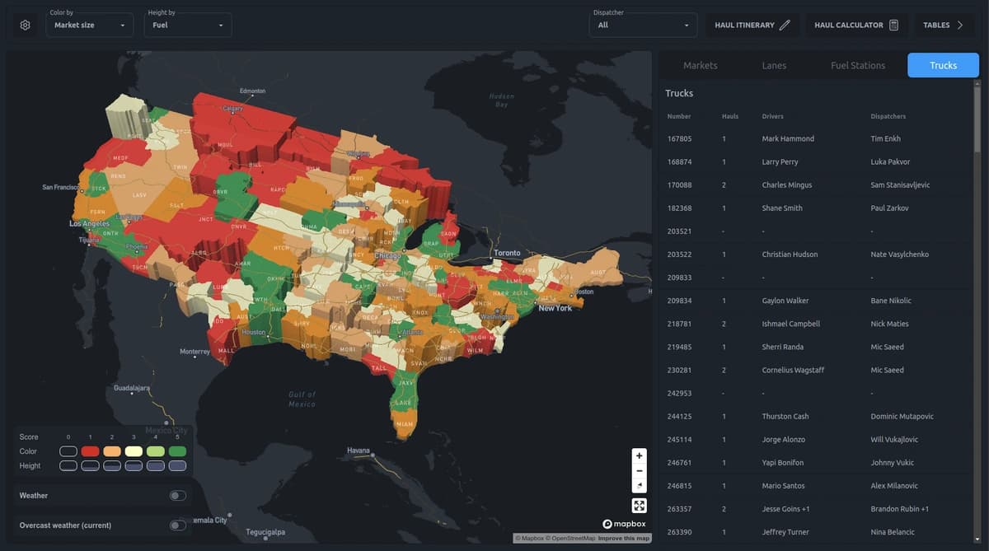The height and width of the screenshot is (551, 989).
Task: Toggle fullscreen map view
Action: pyautogui.click(x=640, y=506)
